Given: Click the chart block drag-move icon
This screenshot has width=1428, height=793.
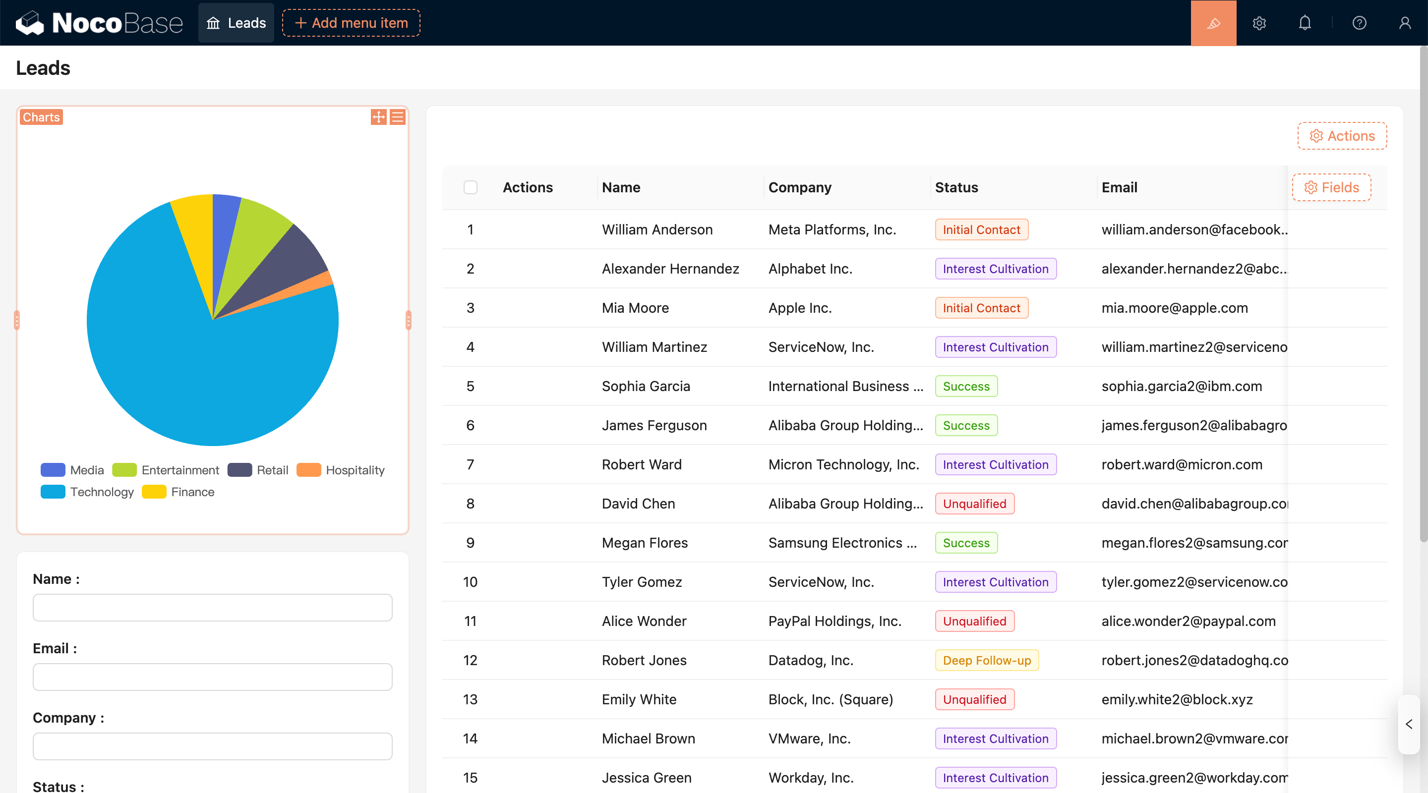Looking at the screenshot, I should point(379,117).
